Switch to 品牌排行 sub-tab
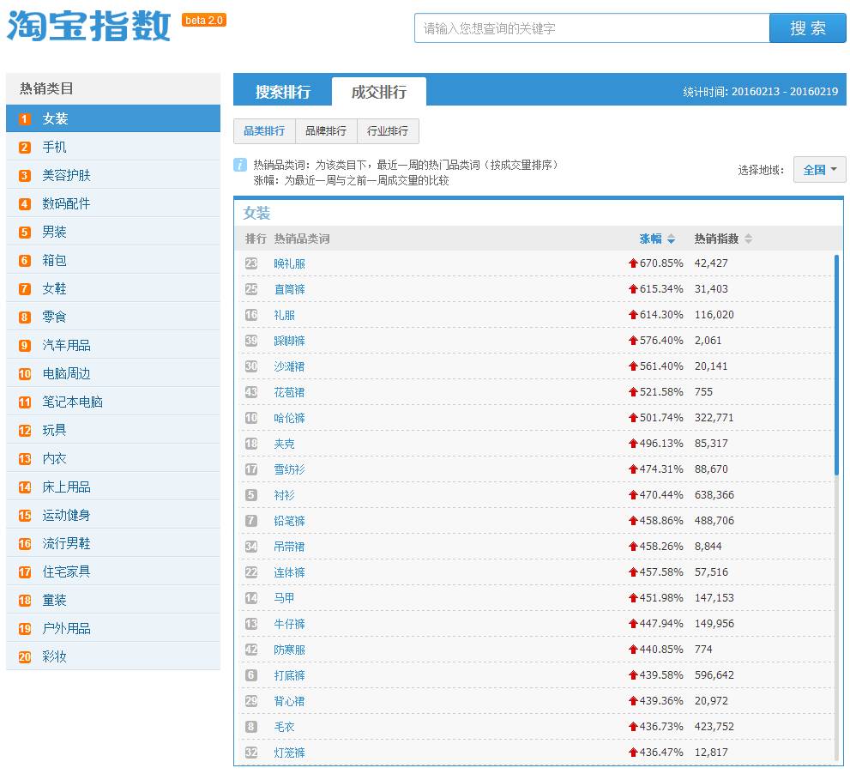Screen dimensions: 850x774 pos(326,130)
